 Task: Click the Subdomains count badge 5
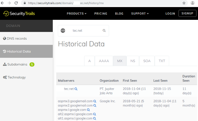pos(32,64)
